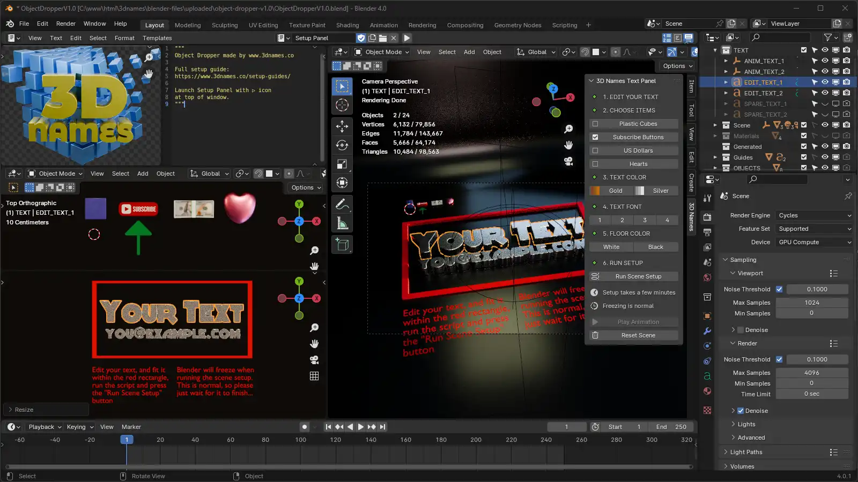Viewport: 858px width, 482px height.
Task: Open the text file browse folder icon
Action: pos(383,38)
